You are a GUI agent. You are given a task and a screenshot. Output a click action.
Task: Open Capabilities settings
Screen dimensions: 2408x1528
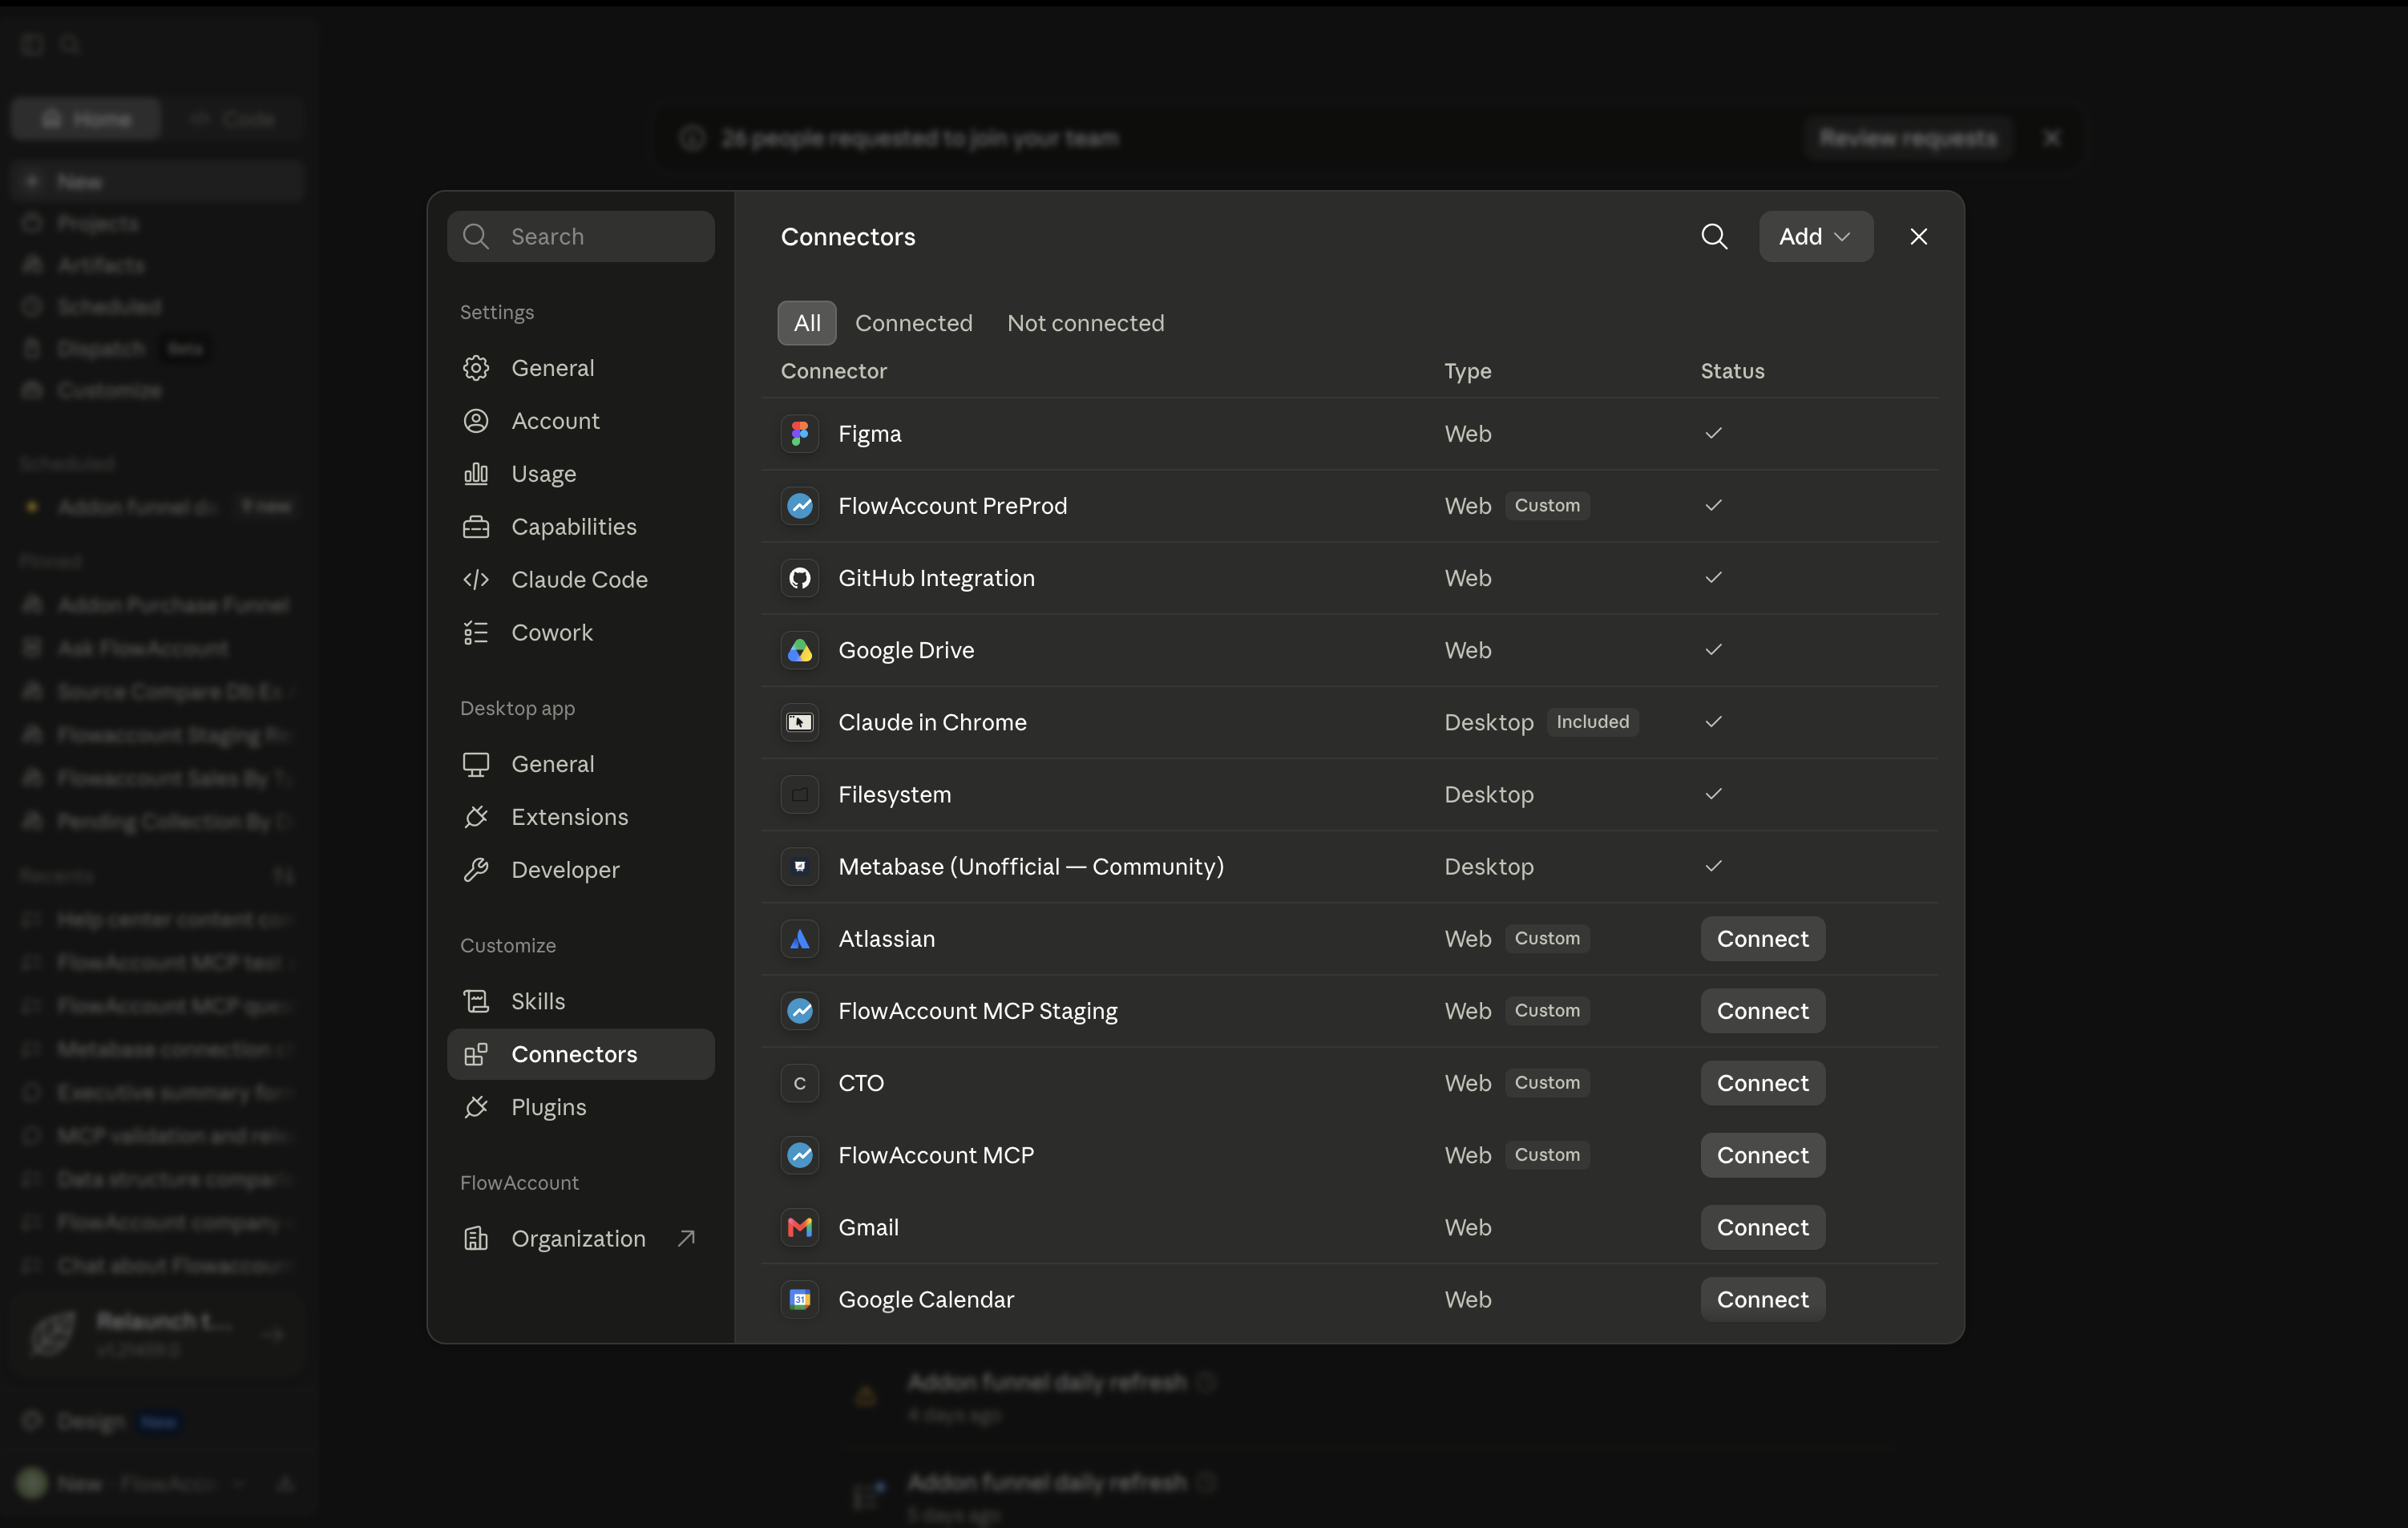[x=580, y=527]
